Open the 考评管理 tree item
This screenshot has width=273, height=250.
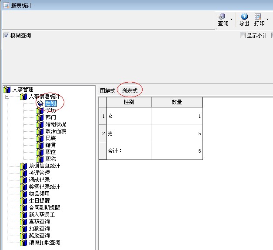point(40,173)
